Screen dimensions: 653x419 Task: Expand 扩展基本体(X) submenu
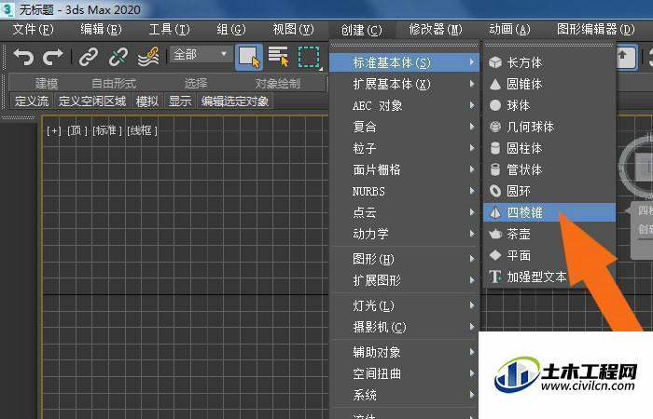(x=404, y=85)
